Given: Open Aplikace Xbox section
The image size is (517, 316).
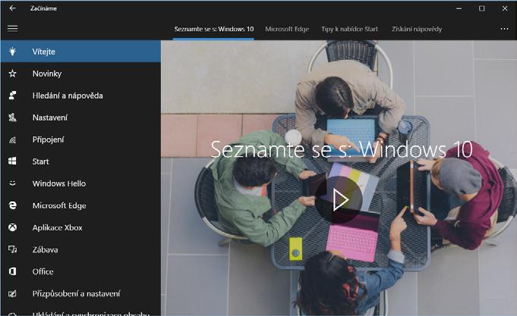Looking at the screenshot, I should point(80,227).
